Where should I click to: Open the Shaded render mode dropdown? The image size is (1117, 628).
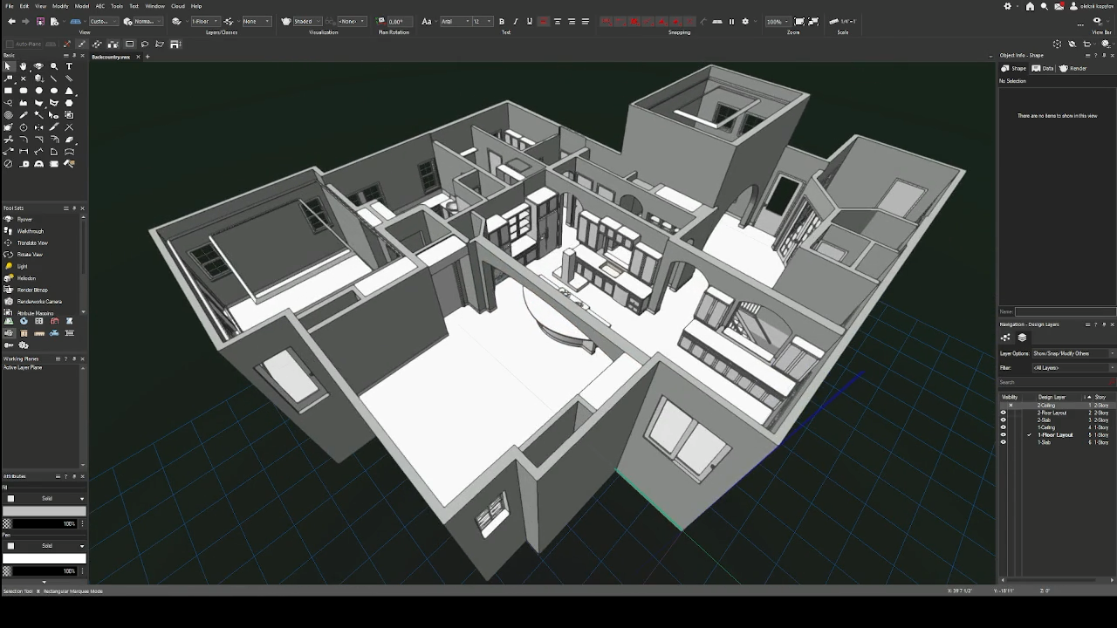point(318,22)
